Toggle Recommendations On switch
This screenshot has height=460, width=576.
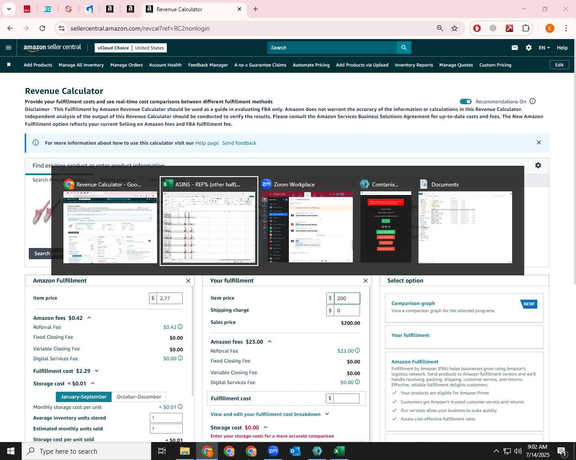[466, 102]
